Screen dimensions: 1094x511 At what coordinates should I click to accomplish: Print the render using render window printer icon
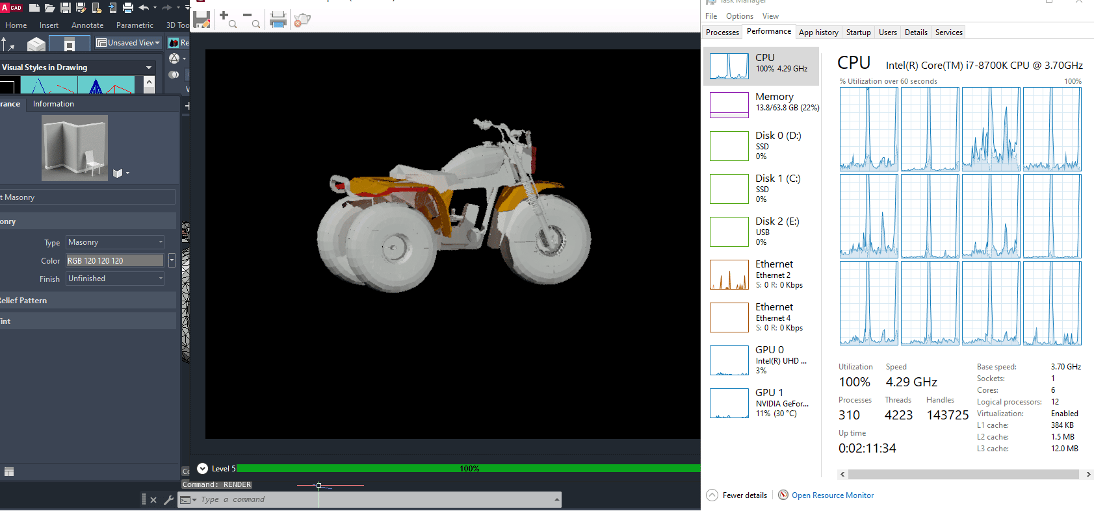pyautogui.click(x=278, y=19)
